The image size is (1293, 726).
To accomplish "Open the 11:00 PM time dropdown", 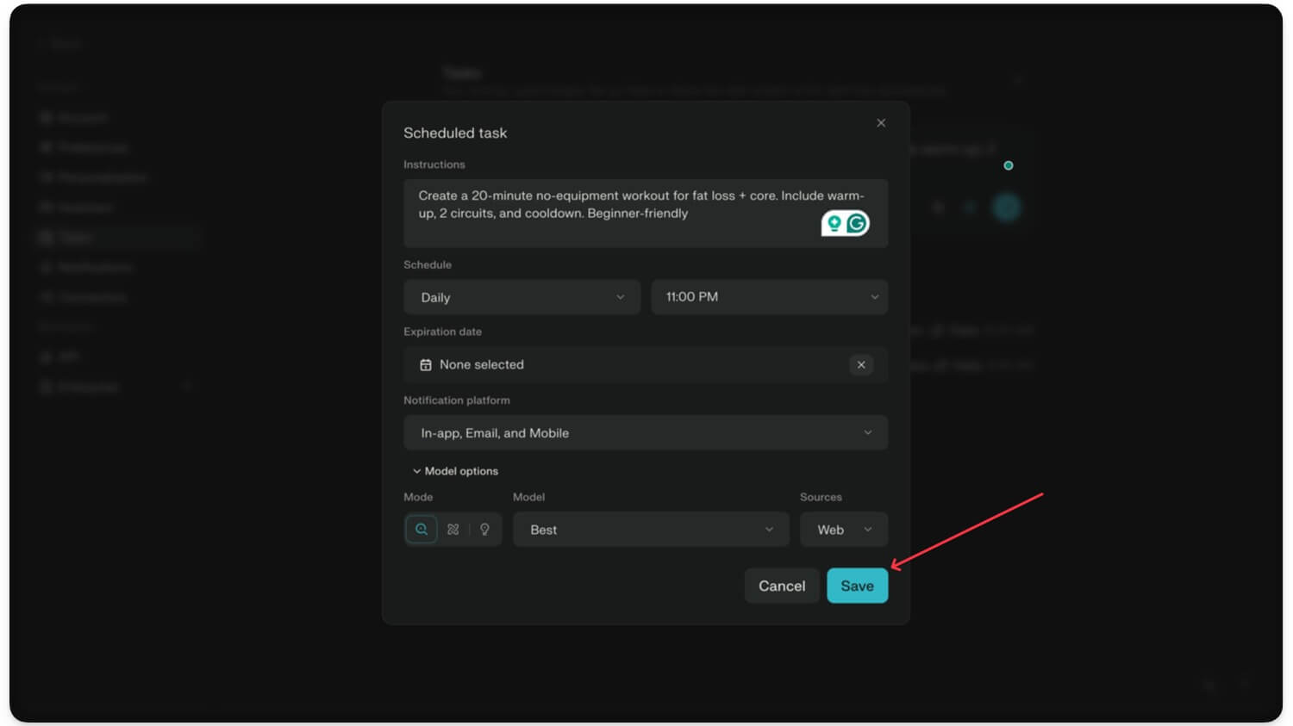I will click(x=769, y=297).
